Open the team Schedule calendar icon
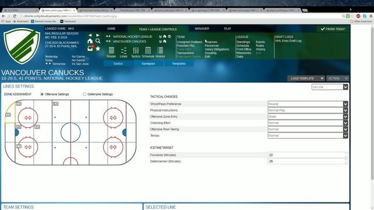The height and width of the screenshot is (210, 374). pyautogui.click(x=148, y=52)
